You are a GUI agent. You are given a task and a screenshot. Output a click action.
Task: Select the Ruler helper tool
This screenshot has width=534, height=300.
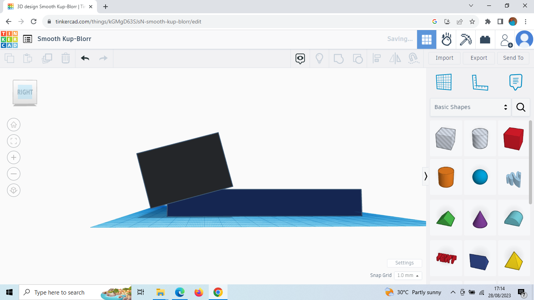pos(480,82)
